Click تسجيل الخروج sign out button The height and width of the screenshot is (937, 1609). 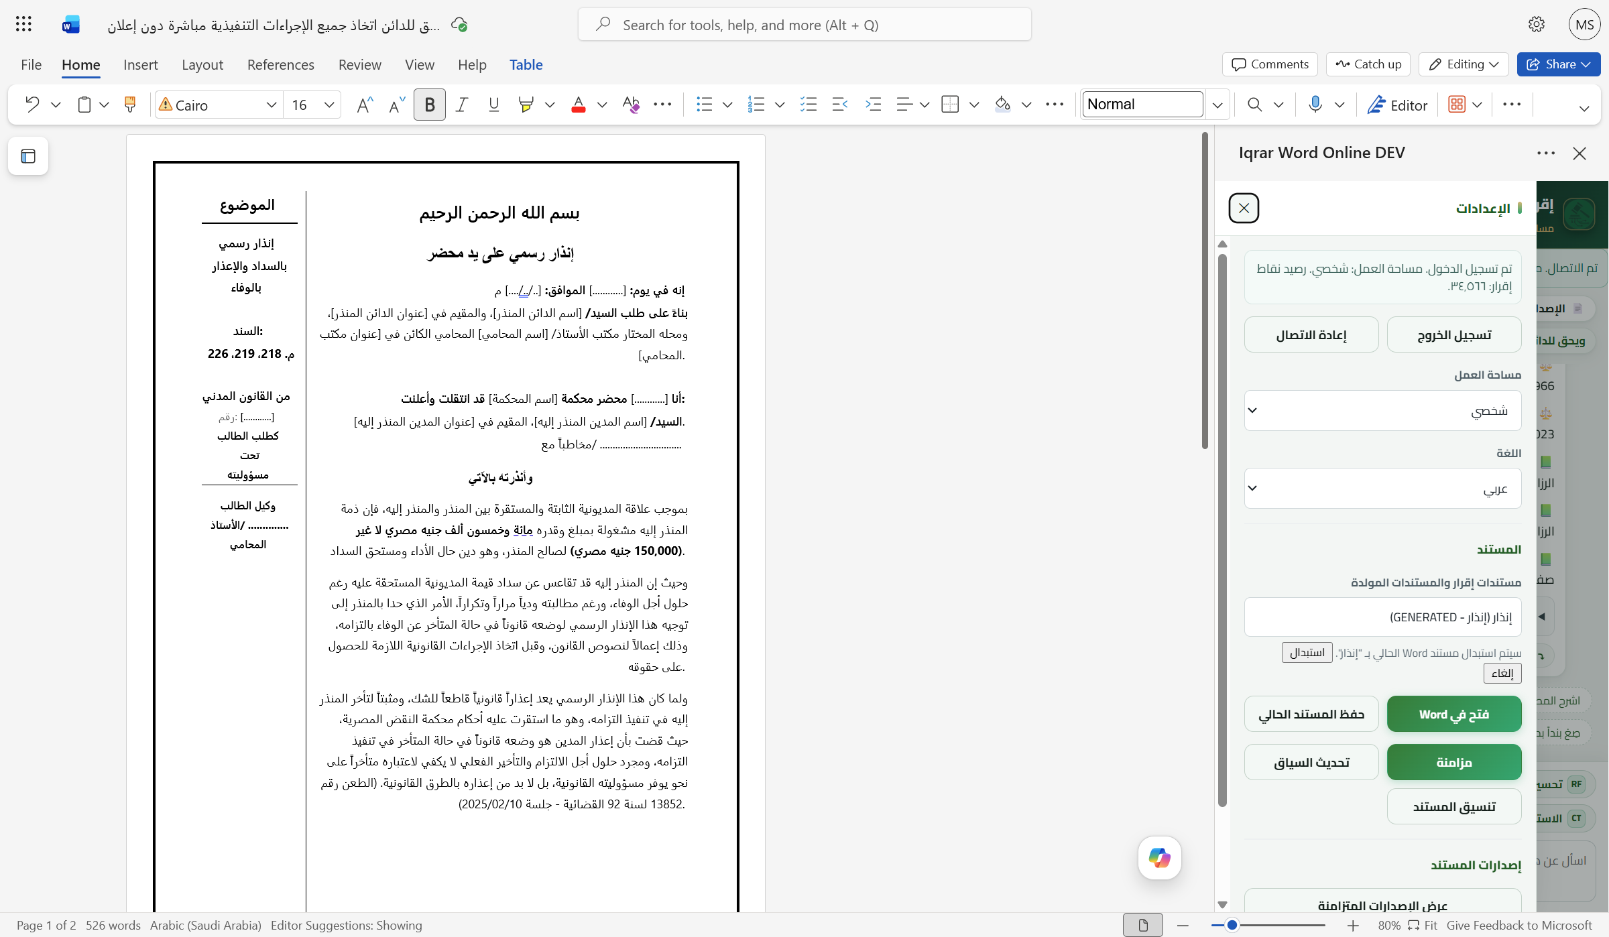point(1454,334)
